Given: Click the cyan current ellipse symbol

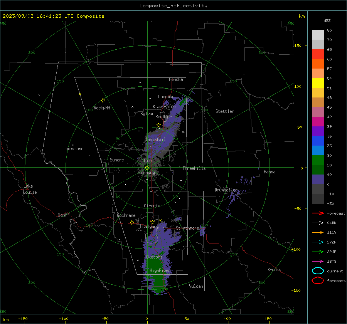Looking at the screenshot, I should tap(318, 271).
